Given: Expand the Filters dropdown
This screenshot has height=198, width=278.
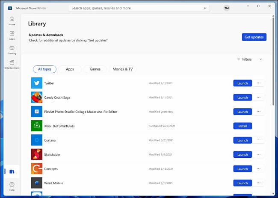Looking at the screenshot, I should tap(249, 59).
